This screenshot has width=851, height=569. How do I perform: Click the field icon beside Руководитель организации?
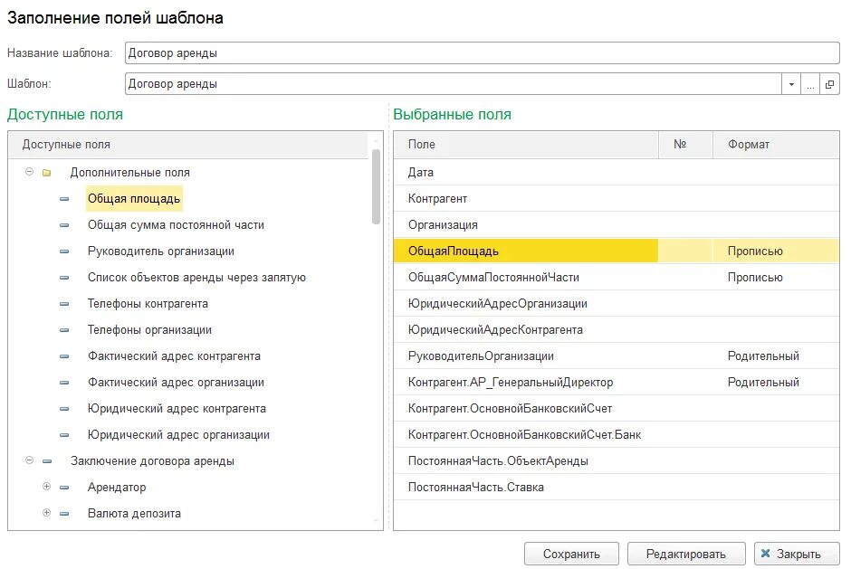coord(64,251)
